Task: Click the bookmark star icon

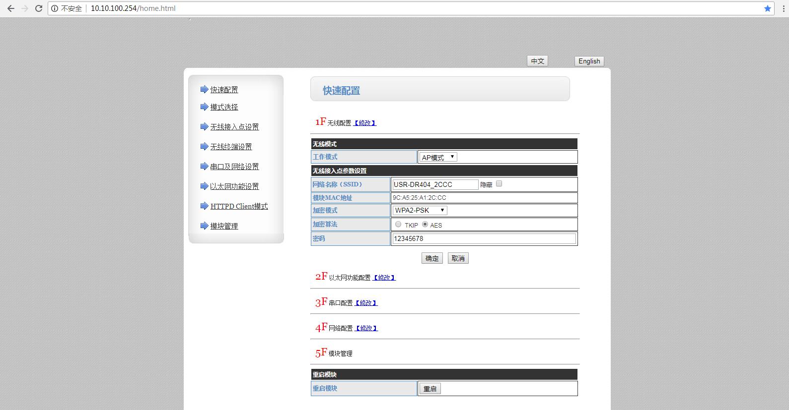Action: point(768,8)
